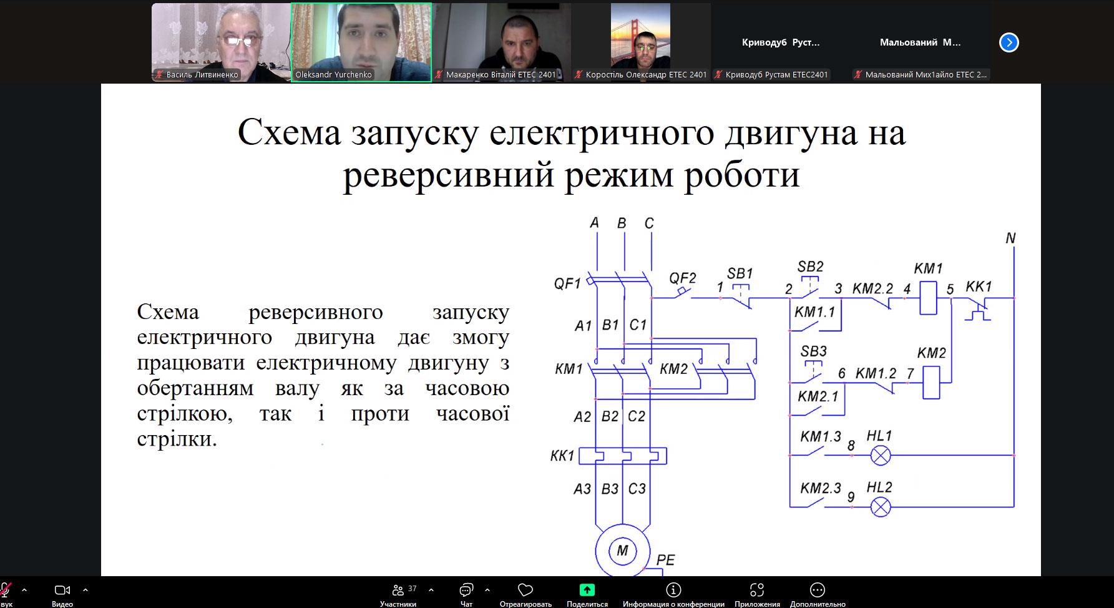Screen dimensions: 1114x608
Task: Show next participants with blue arrow button
Action: (x=1009, y=42)
